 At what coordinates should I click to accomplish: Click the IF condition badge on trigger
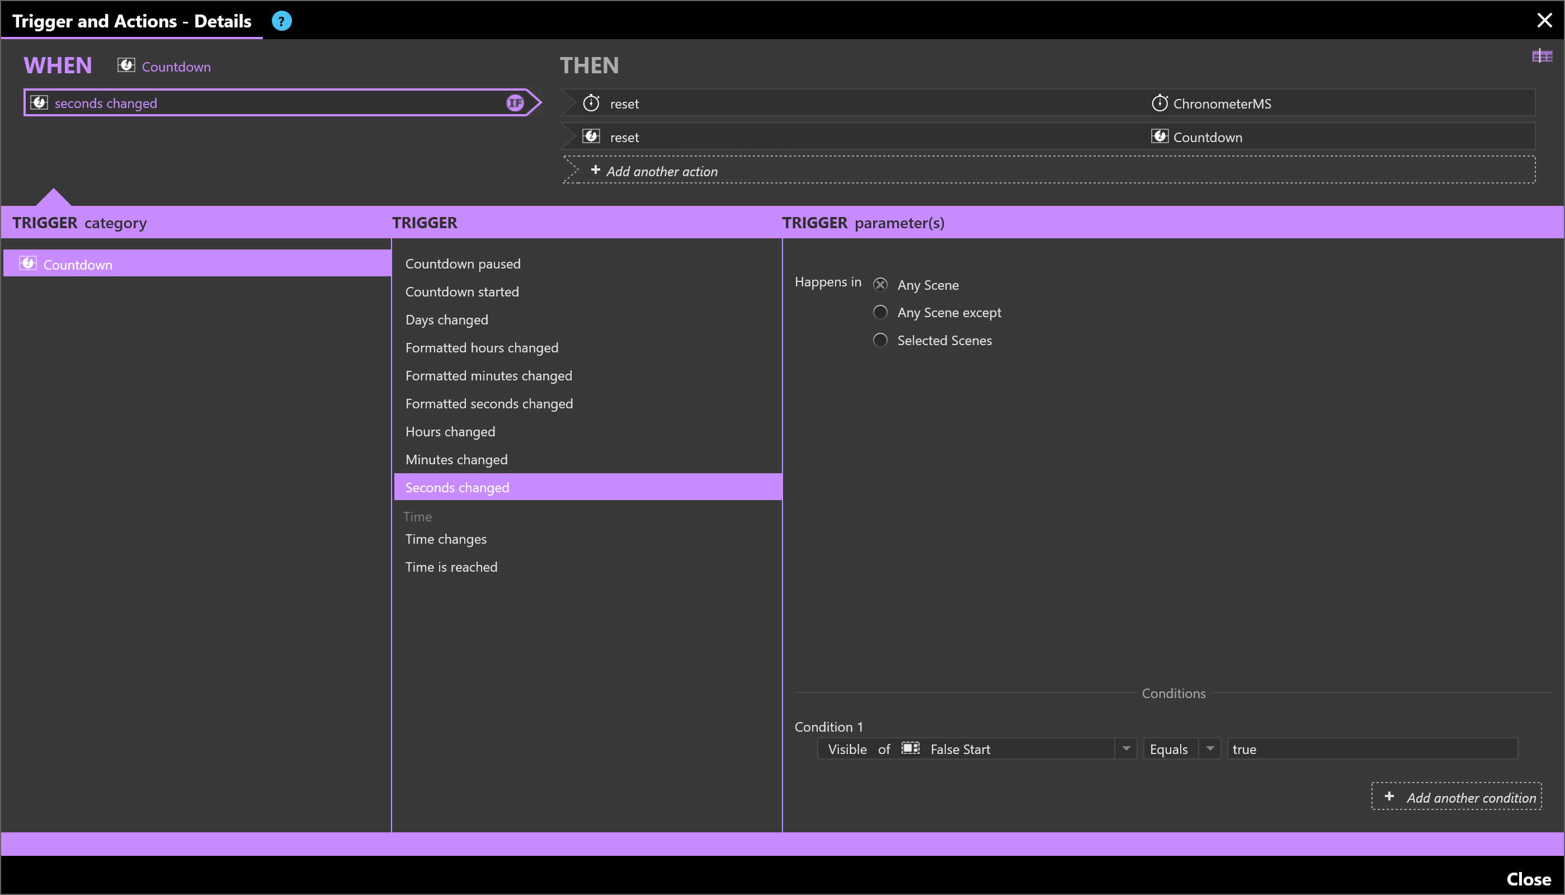[x=515, y=103]
